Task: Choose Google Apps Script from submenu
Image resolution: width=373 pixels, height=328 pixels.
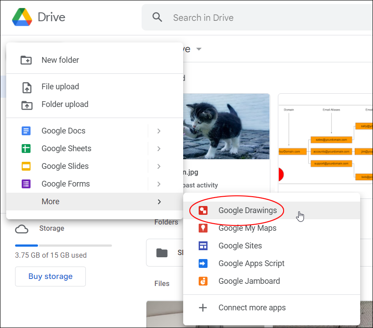Action: tap(272, 263)
